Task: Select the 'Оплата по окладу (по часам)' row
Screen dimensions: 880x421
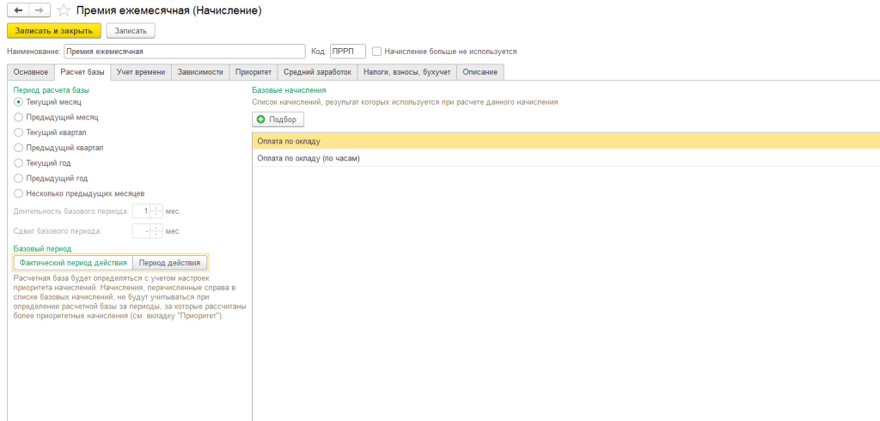Action: 309,159
